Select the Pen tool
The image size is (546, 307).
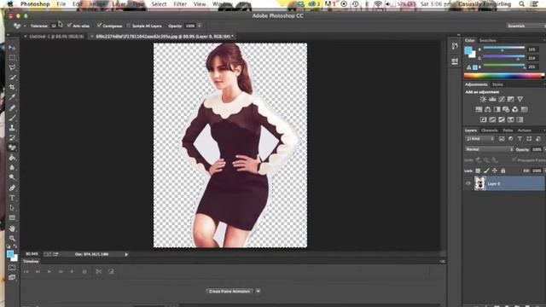pyautogui.click(x=12, y=188)
